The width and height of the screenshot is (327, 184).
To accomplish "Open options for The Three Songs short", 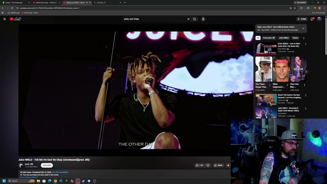I will coord(270,85).
